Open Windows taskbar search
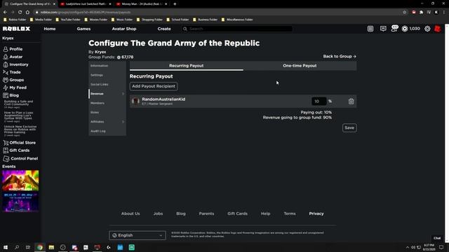 [17, 247]
